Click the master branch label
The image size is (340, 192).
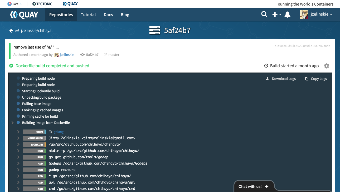pyautogui.click(x=114, y=55)
